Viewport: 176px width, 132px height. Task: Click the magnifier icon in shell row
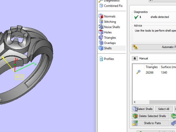(138, 72)
